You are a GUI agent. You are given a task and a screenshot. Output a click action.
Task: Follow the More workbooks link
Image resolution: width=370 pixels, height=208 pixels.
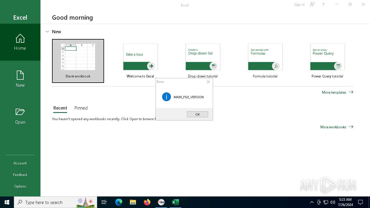pos(337,127)
